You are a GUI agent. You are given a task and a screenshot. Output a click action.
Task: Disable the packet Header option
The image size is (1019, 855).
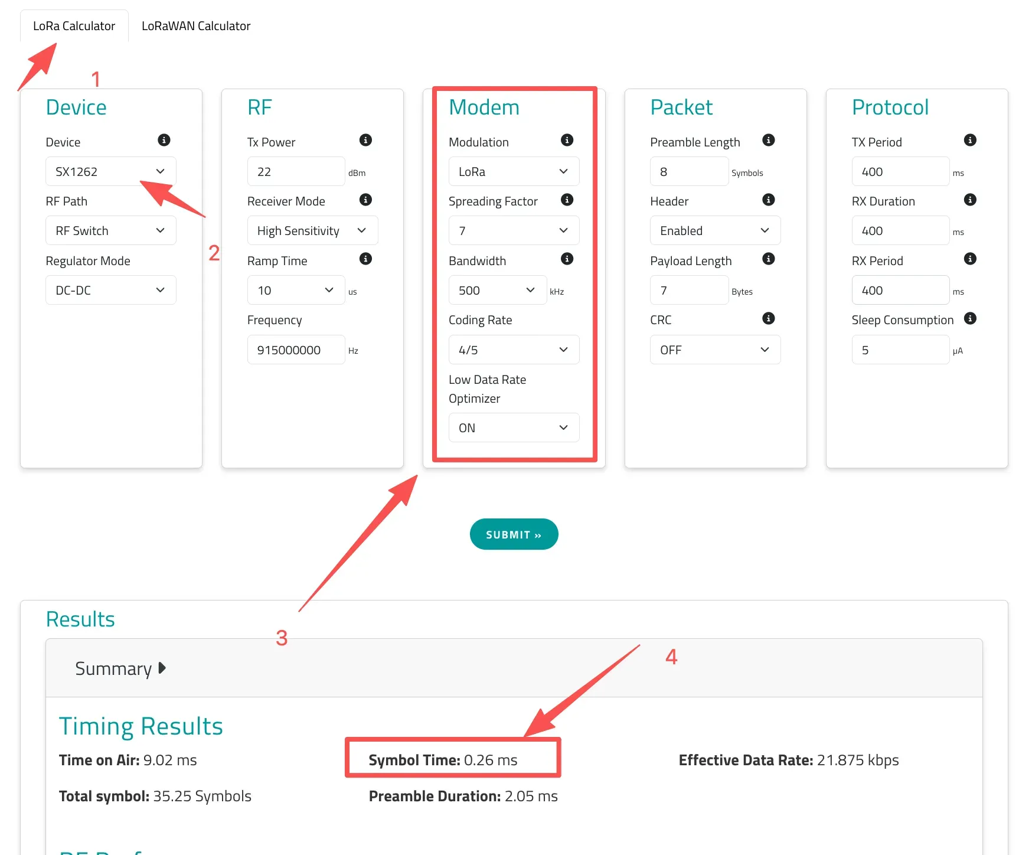coord(714,230)
